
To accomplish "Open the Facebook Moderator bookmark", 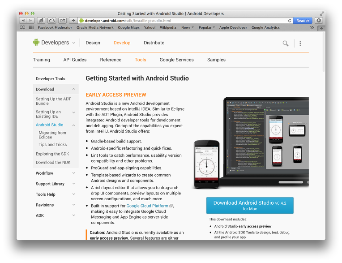I will pos(55,27).
